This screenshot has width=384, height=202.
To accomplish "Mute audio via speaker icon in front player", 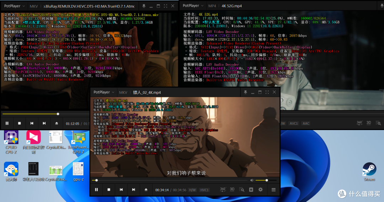I will point(252,180).
